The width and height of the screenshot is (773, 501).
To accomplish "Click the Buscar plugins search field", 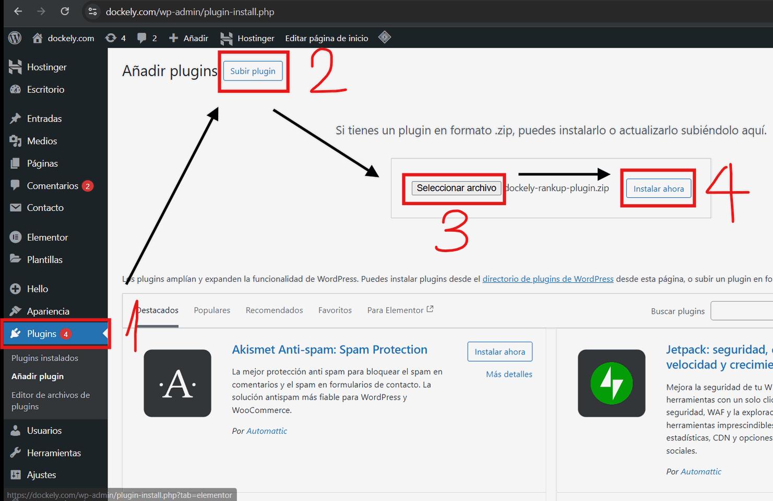I will pos(741,311).
